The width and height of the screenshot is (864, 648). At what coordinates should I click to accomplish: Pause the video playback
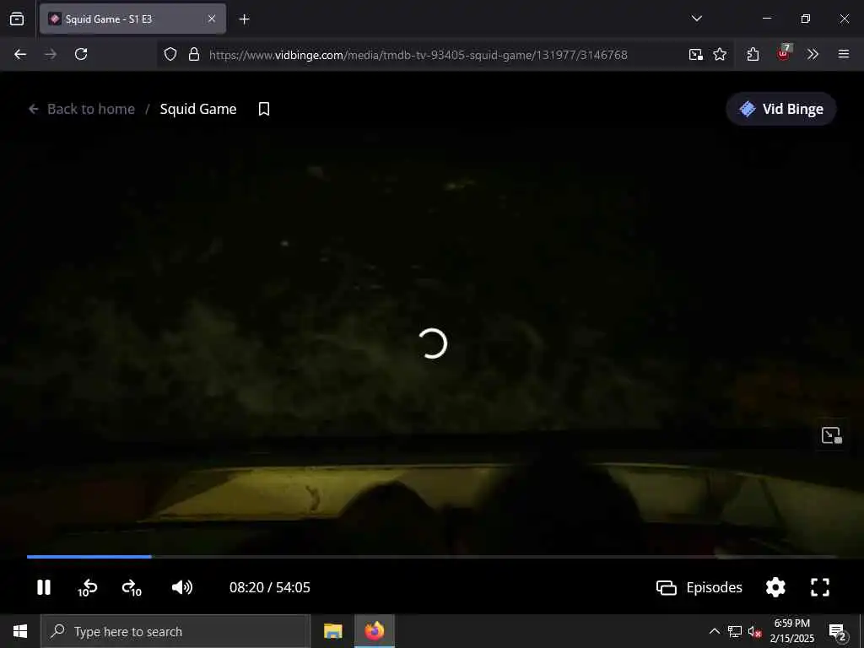point(44,587)
